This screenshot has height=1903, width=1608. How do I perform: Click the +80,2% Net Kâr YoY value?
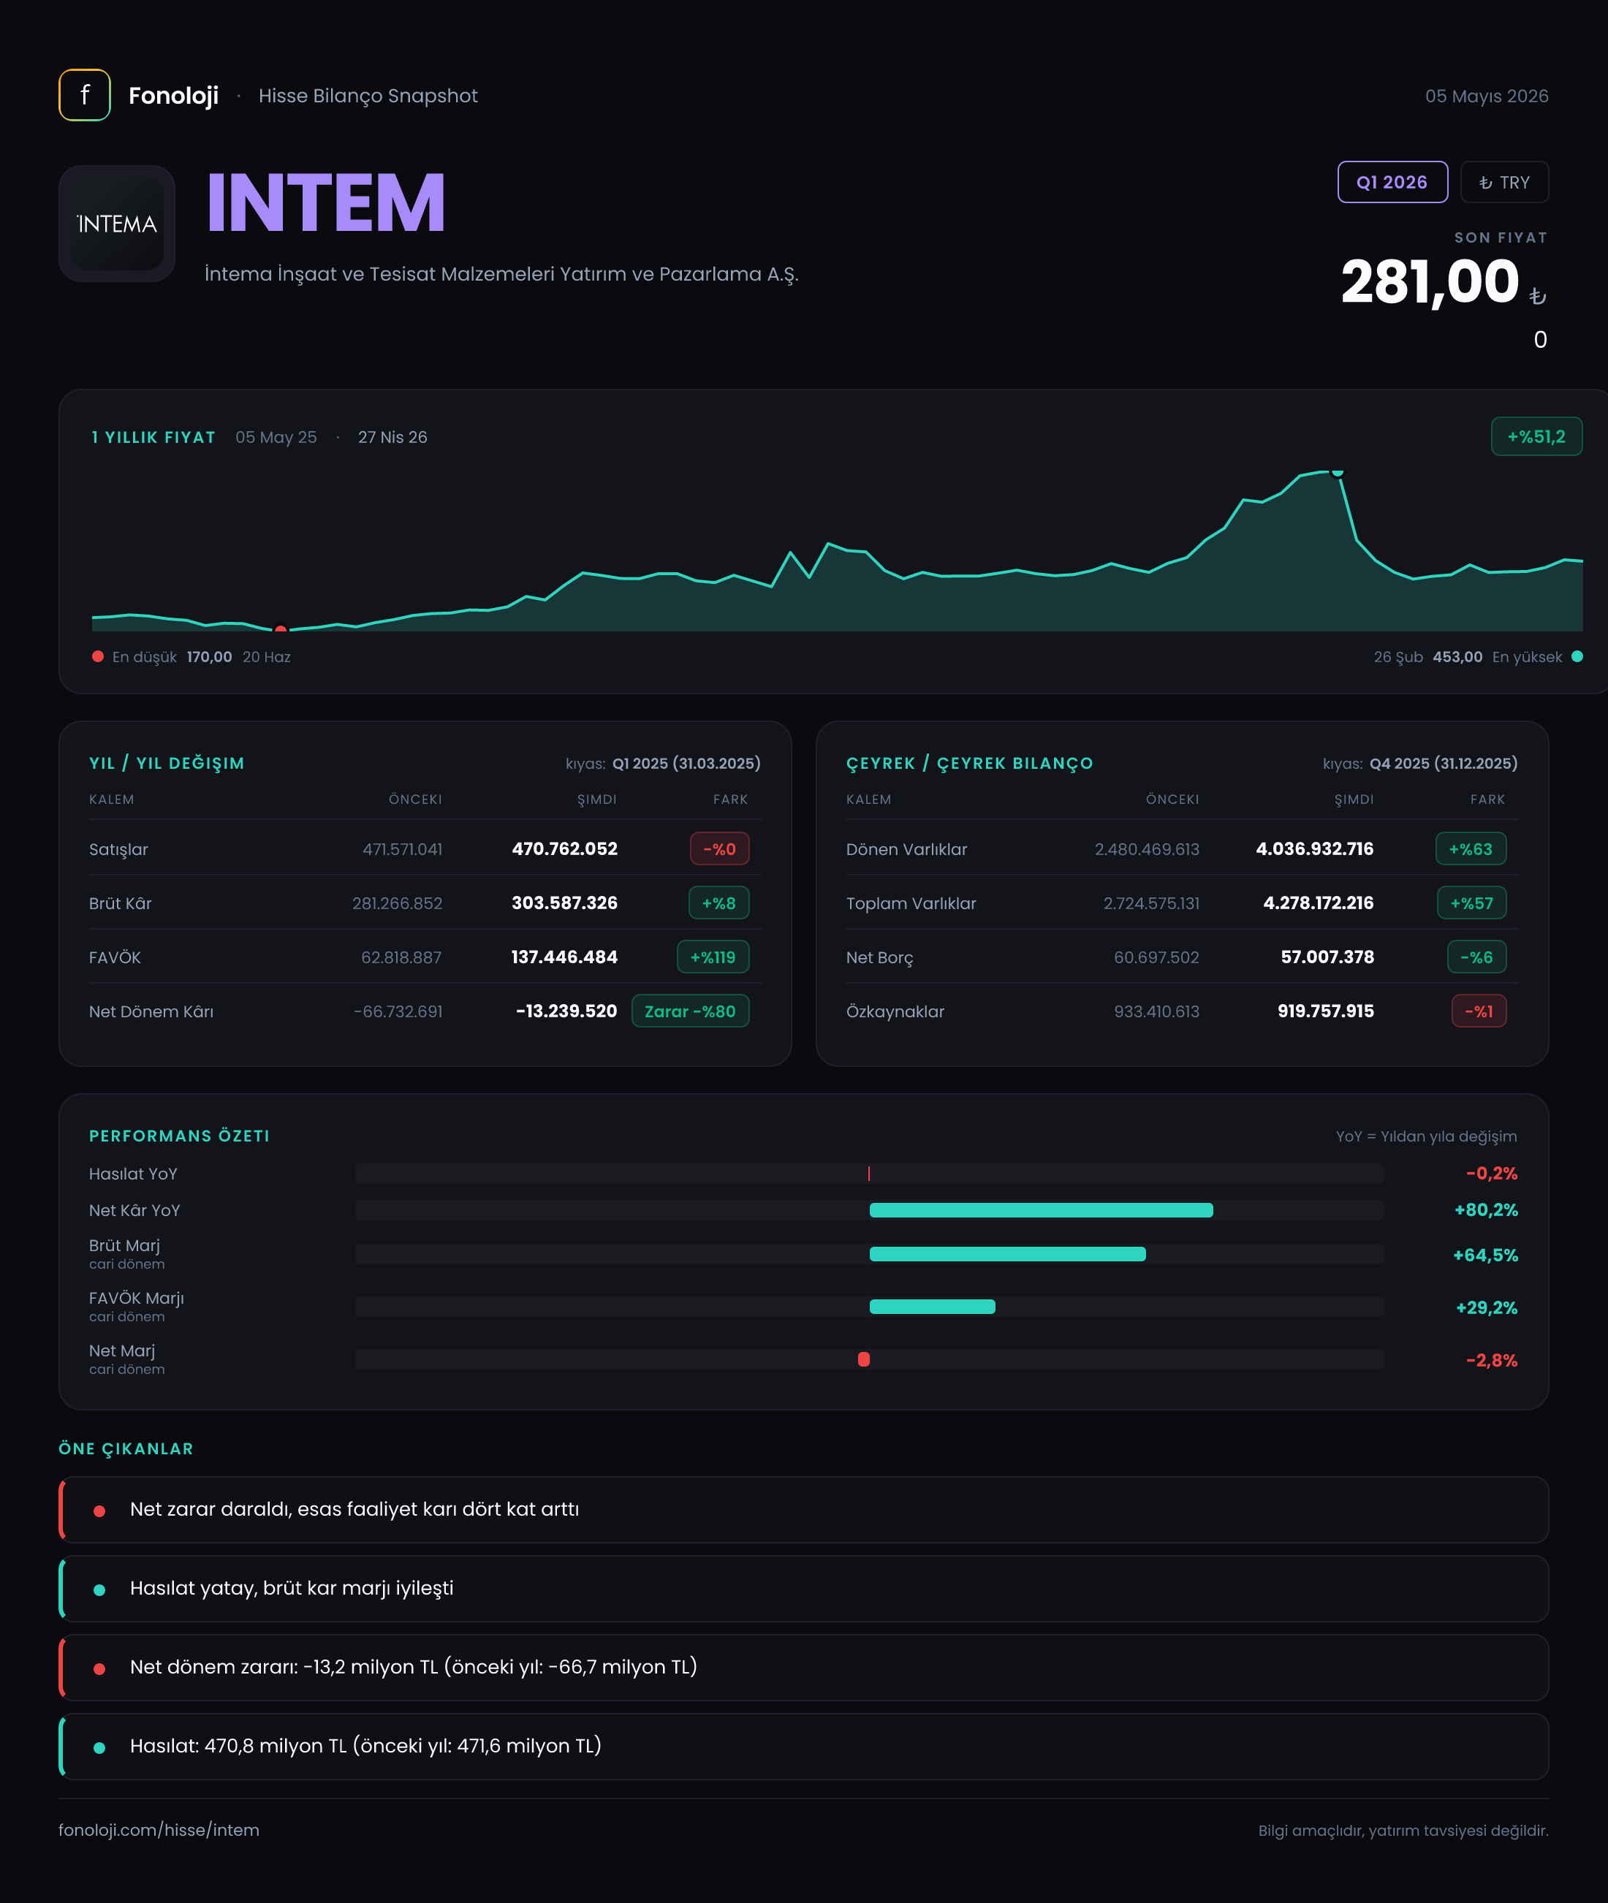[1486, 1209]
